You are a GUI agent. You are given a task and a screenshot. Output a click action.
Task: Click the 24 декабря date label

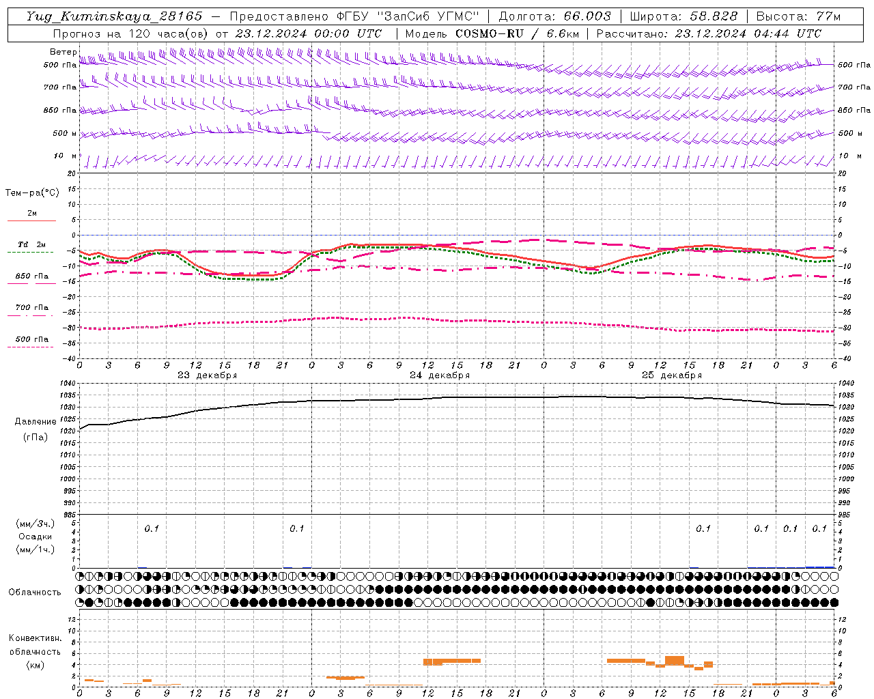[x=440, y=375]
